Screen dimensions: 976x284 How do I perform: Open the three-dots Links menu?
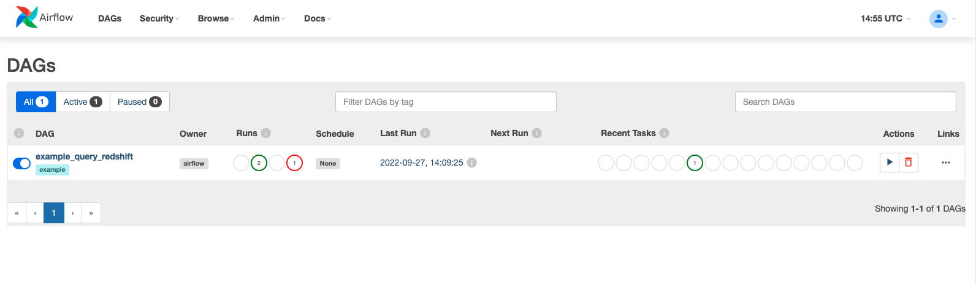coord(946,163)
